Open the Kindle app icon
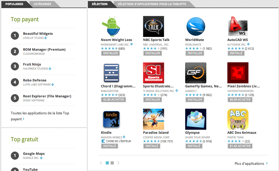This screenshot has height=171, width=279. tap(111, 119)
